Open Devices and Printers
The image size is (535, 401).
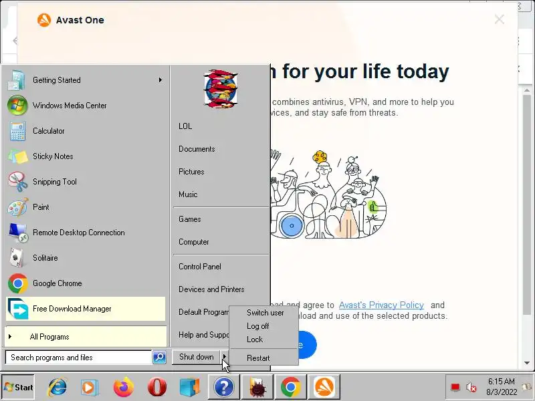click(211, 289)
